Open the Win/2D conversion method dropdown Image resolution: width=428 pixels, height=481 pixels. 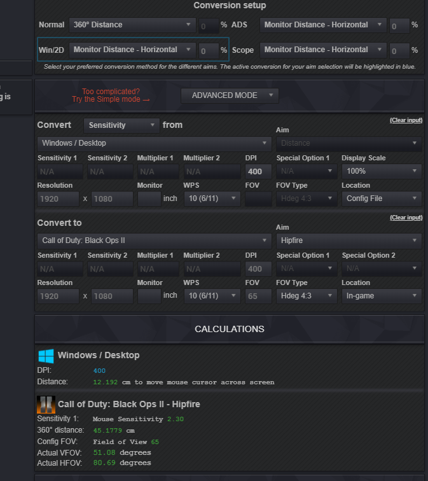point(132,50)
